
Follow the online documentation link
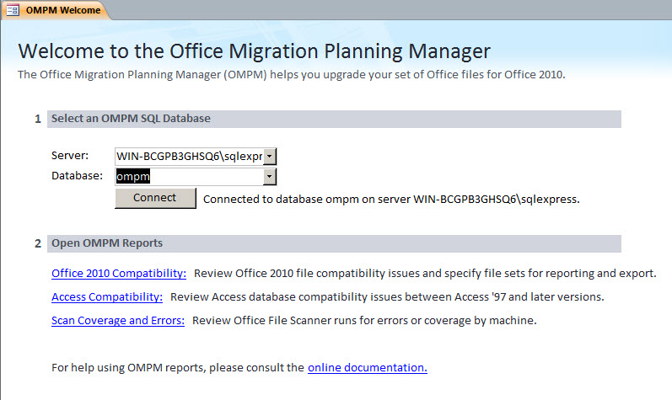368,367
